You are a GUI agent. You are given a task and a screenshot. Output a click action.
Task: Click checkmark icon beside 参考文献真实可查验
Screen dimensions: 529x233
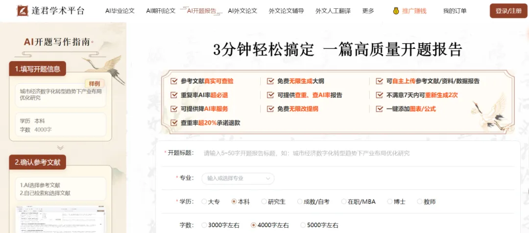(x=174, y=81)
